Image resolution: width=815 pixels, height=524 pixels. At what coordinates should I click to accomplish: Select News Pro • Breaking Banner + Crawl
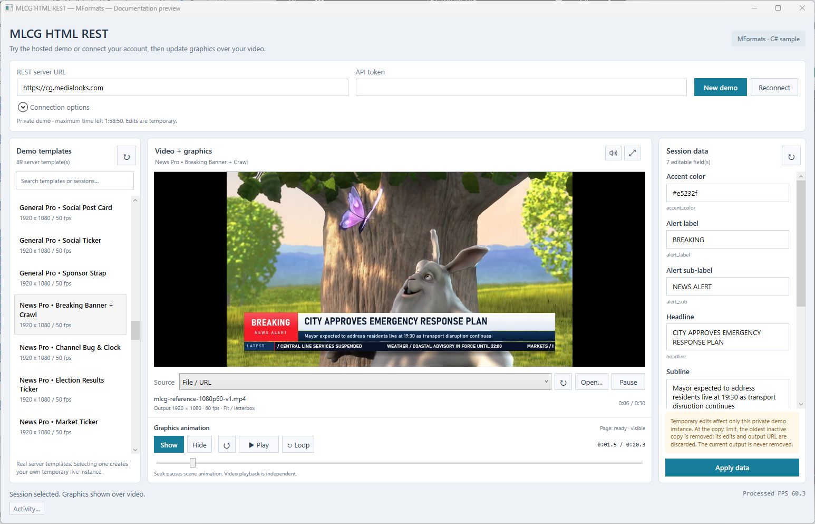(x=70, y=315)
